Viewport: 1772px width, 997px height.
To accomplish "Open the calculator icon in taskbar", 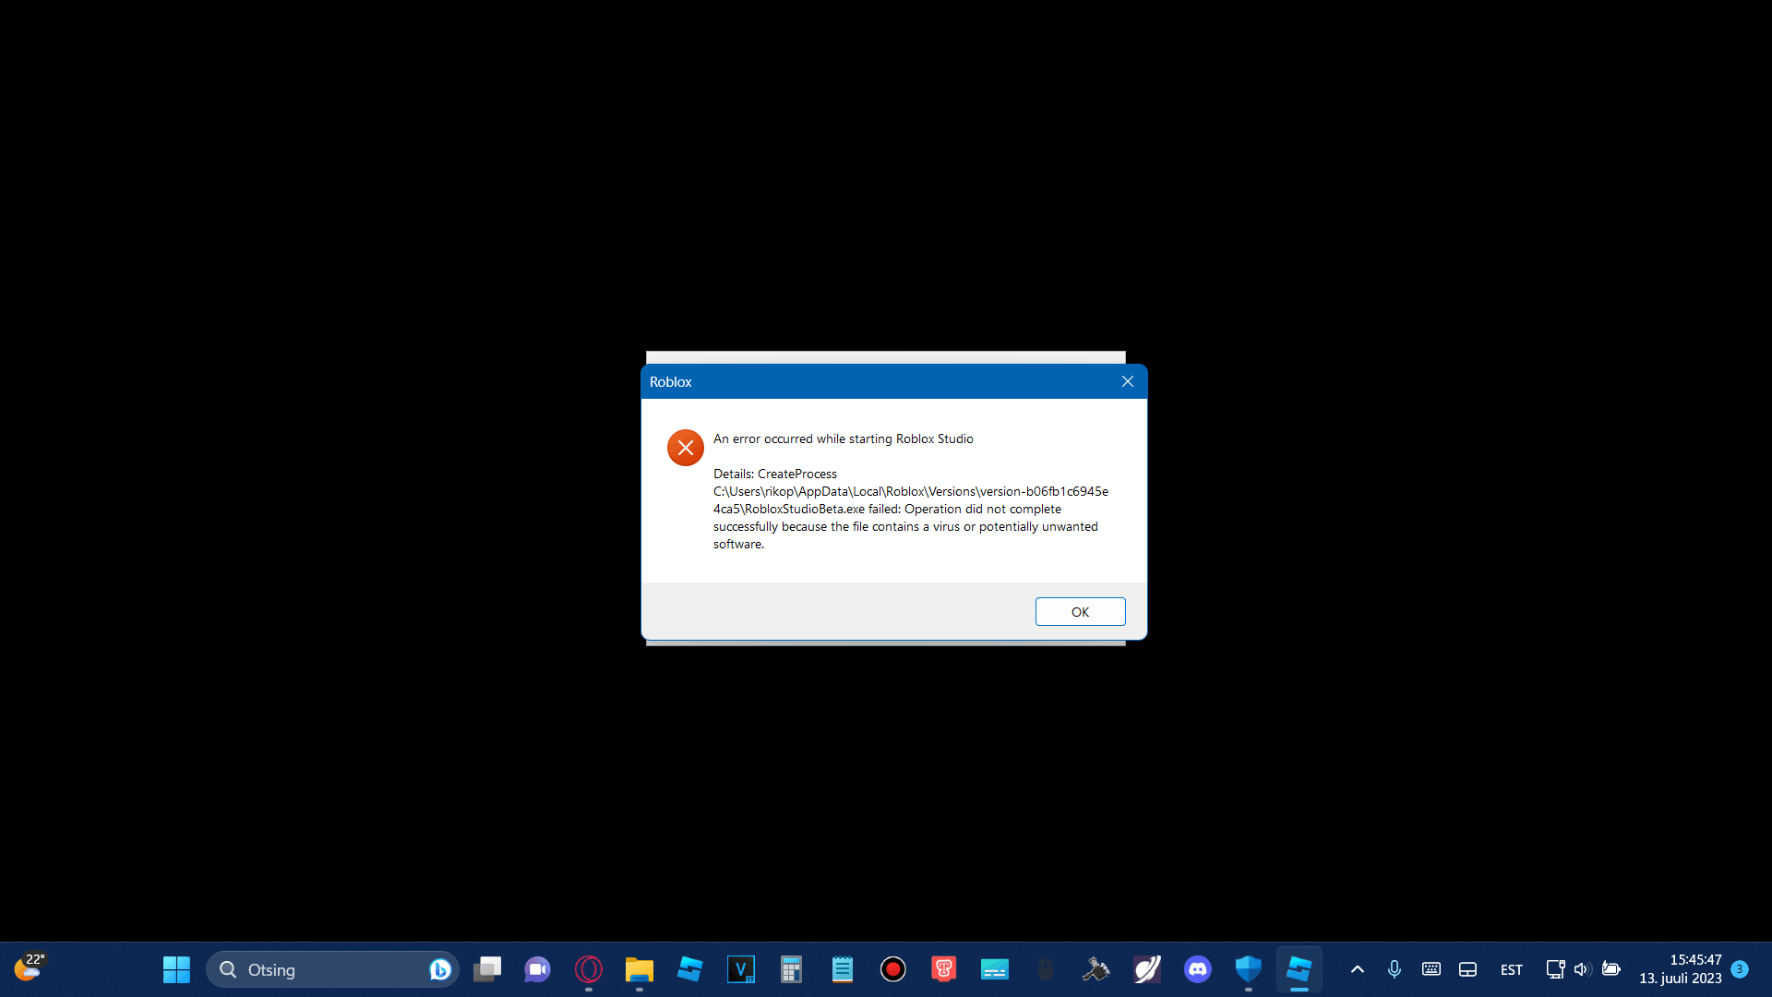I will coord(792,969).
